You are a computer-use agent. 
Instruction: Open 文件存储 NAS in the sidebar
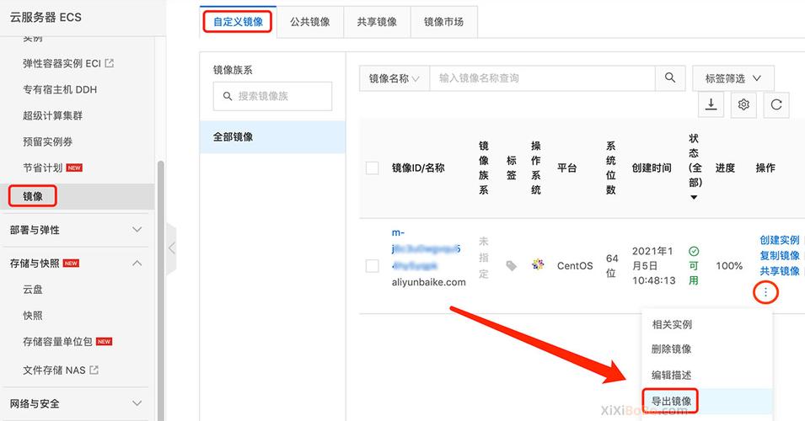click(x=54, y=370)
